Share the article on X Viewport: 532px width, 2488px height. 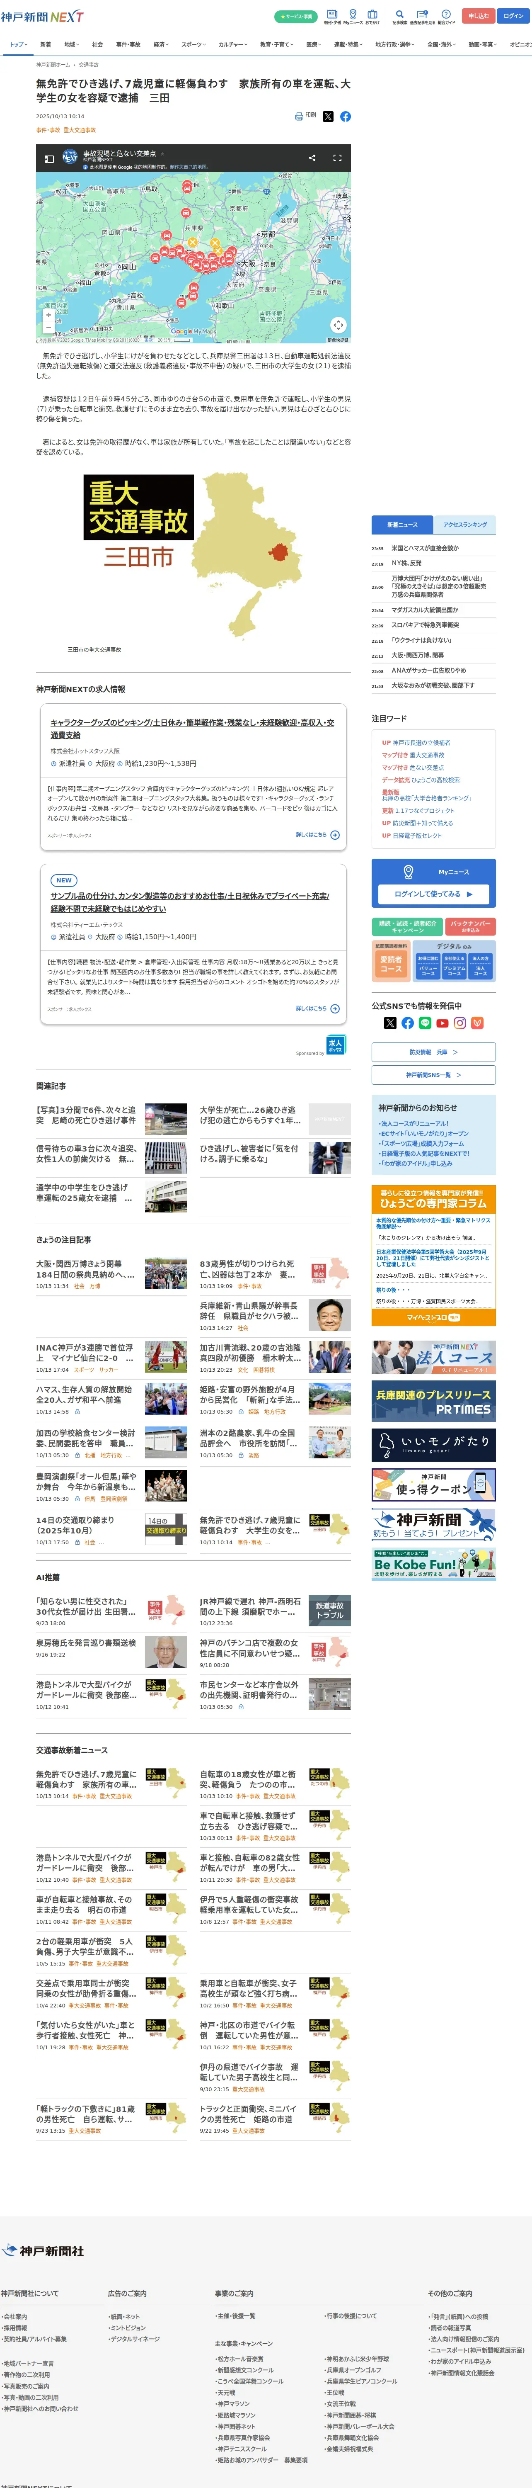(327, 116)
